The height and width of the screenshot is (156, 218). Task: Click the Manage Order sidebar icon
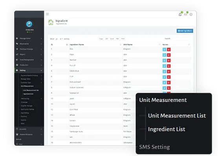click(17, 38)
